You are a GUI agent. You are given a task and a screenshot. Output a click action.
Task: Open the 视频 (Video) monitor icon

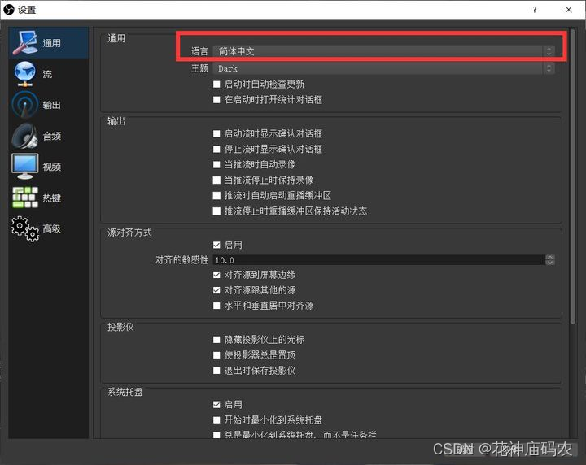coord(24,167)
